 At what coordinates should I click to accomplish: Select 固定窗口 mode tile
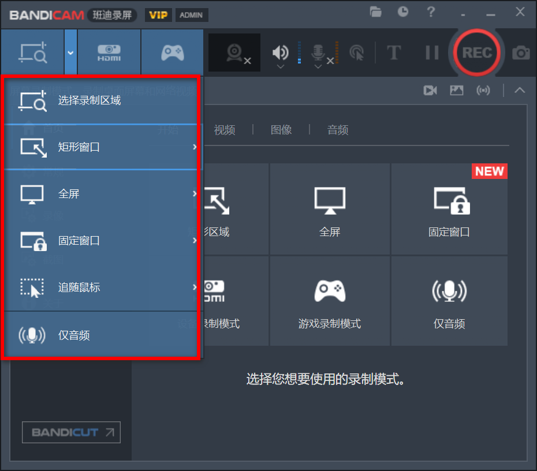[x=449, y=209]
